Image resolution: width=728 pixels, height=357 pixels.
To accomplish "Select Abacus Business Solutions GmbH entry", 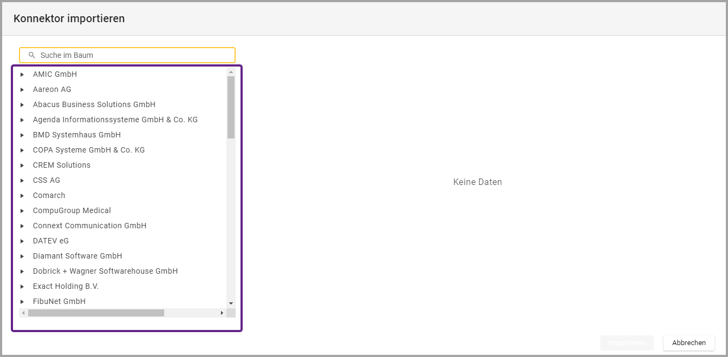I will point(94,104).
